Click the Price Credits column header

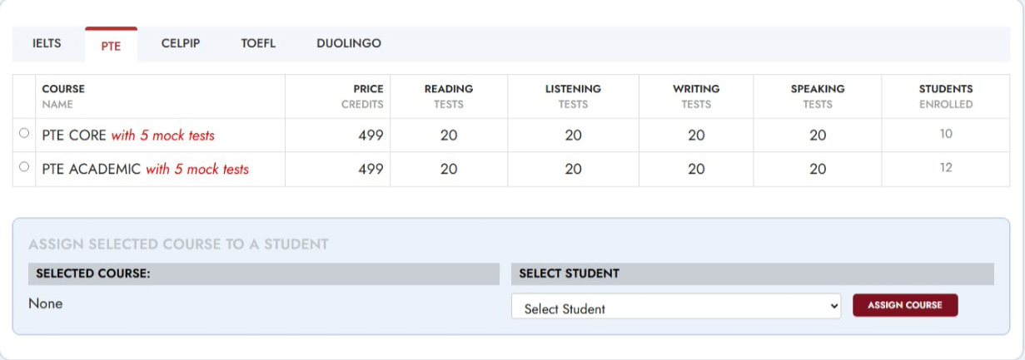coord(362,96)
